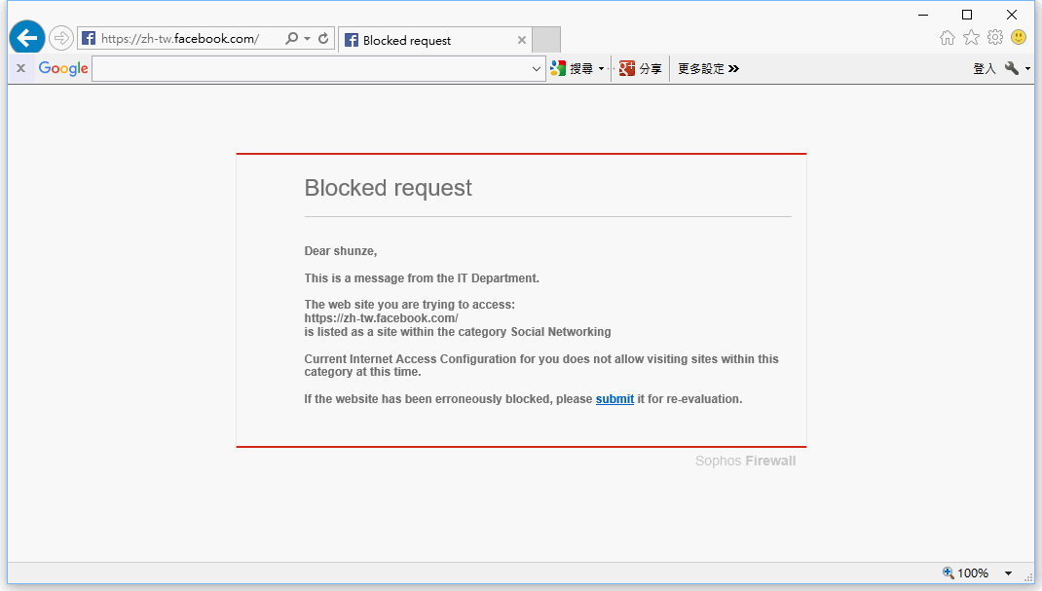Screen dimensions: 1042x591
Task: Click the Google logo on toolbar
Action: pyautogui.click(x=63, y=68)
